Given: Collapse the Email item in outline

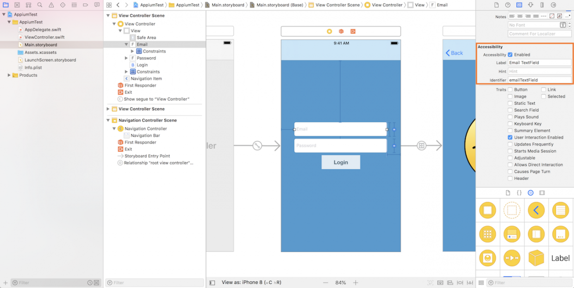Looking at the screenshot, I should tap(126, 44).
